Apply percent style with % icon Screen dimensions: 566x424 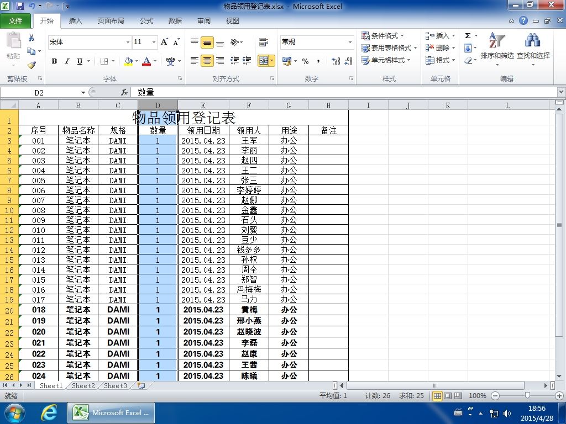click(x=305, y=61)
